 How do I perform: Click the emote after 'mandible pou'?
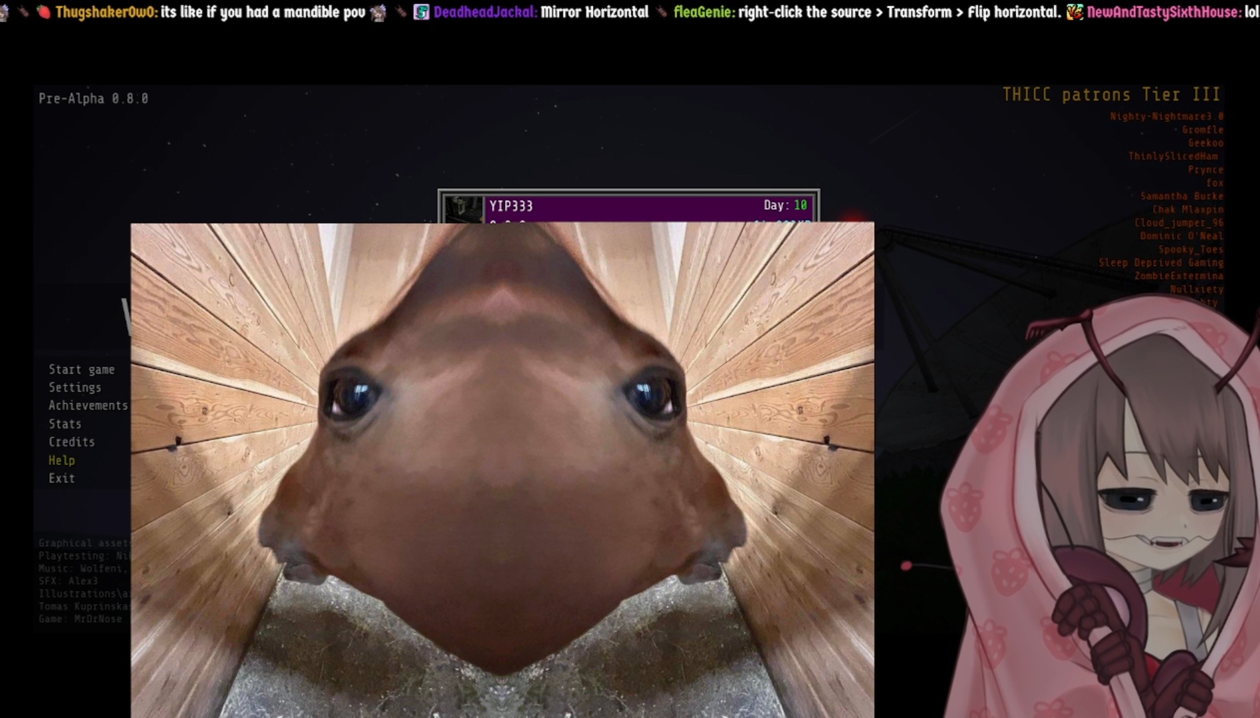coord(378,13)
